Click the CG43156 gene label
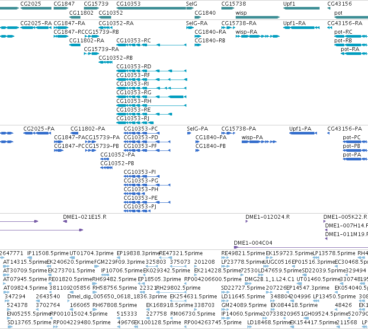The height and width of the screenshot is (329, 368). 339,4
